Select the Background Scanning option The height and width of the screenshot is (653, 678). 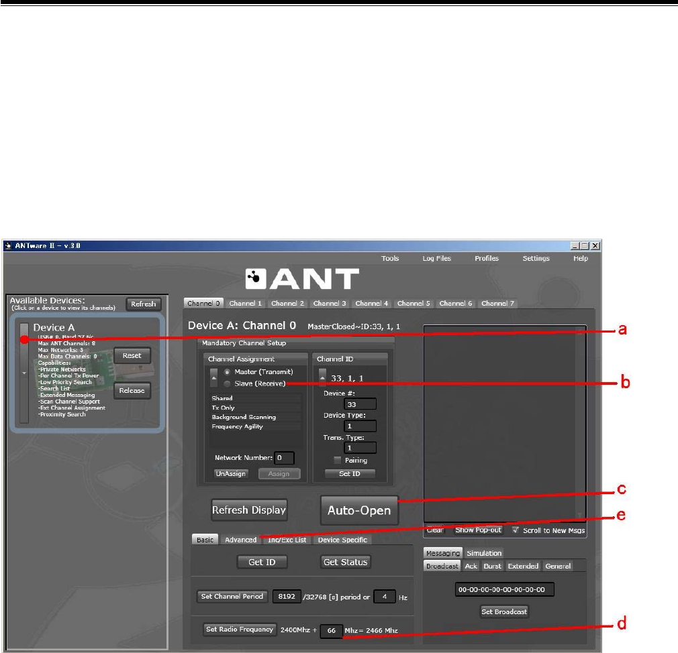[x=256, y=417]
